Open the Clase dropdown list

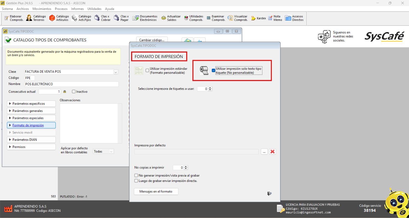tap(116, 72)
